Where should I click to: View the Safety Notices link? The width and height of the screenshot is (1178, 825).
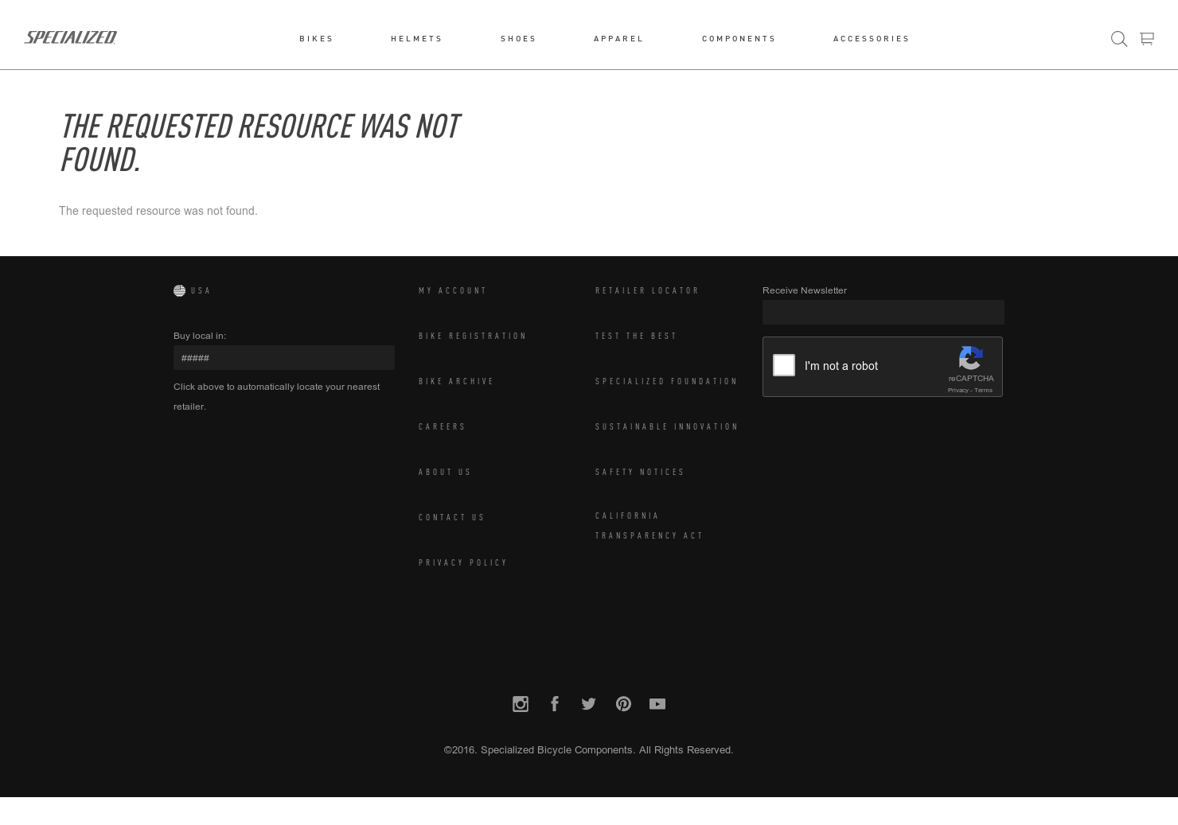click(641, 473)
